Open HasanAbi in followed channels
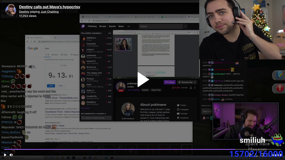This screenshot has width=285, height=160. (96, 44)
